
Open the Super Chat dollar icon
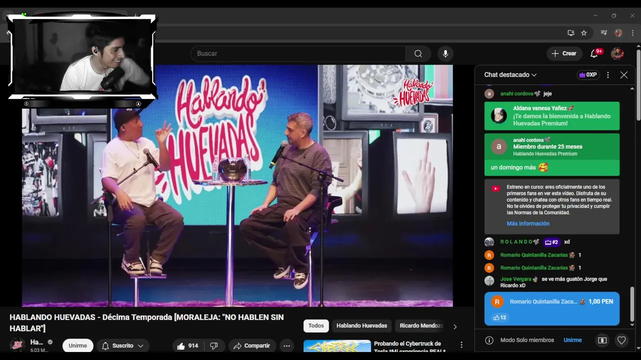(602, 340)
